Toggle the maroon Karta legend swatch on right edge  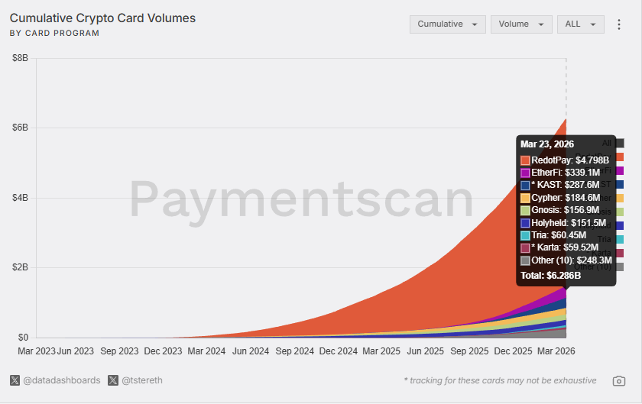(620, 253)
